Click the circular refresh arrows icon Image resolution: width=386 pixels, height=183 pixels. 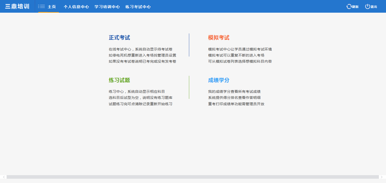coord(349,7)
